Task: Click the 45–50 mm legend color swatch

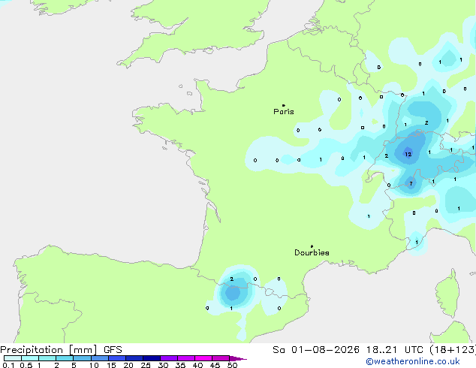Action: point(221,358)
